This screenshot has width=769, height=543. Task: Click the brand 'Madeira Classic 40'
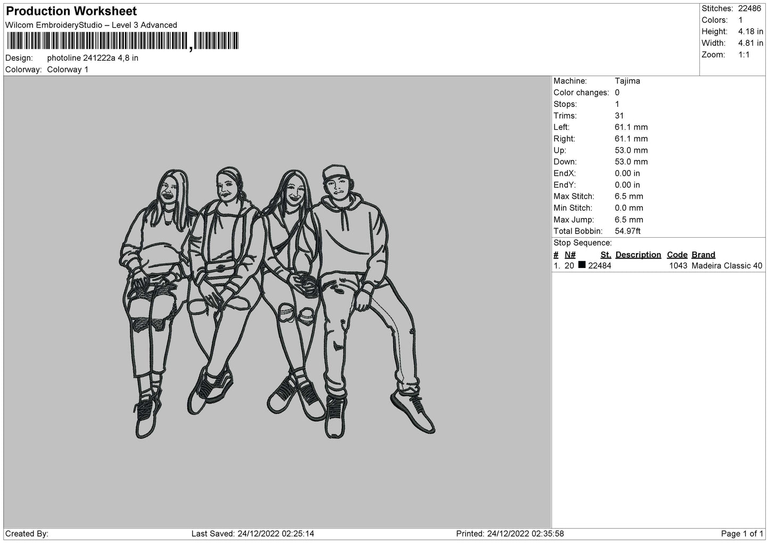pyautogui.click(x=727, y=266)
